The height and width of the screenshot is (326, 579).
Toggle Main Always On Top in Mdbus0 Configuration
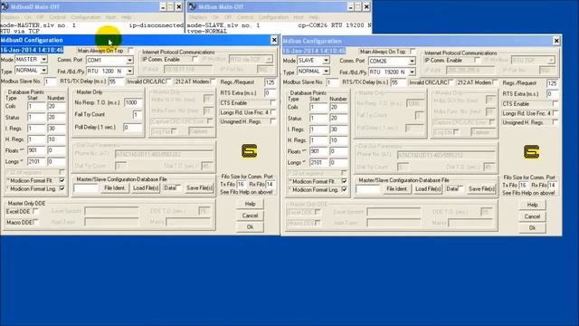(x=130, y=51)
